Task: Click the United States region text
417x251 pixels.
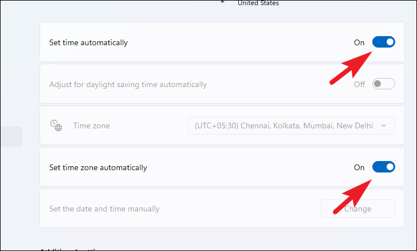Action: 258,3
